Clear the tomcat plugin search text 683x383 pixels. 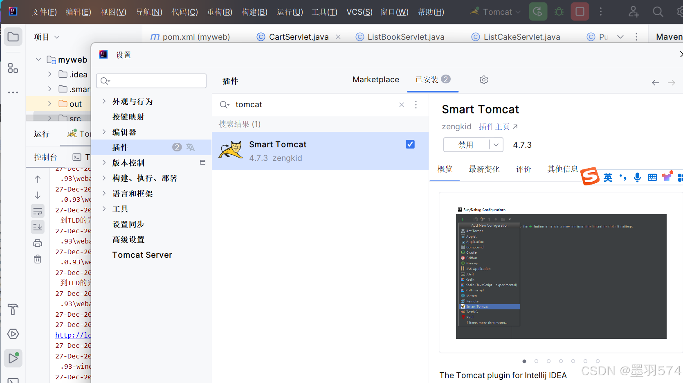[402, 105]
